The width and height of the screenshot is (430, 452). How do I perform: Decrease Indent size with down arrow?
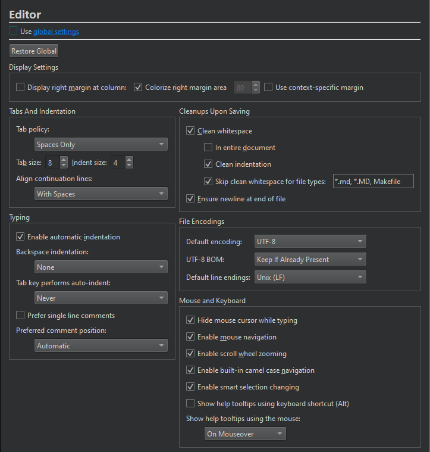[129, 166]
